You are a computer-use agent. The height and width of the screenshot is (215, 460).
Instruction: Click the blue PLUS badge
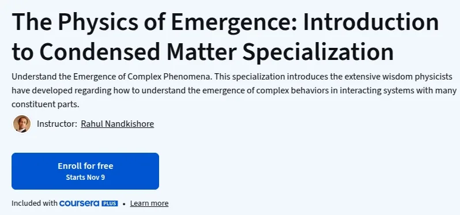[x=110, y=203]
